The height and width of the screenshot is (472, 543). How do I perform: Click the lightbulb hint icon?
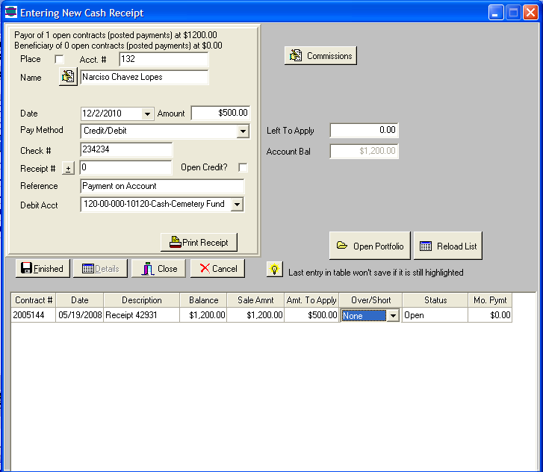(x=274, y=270)
